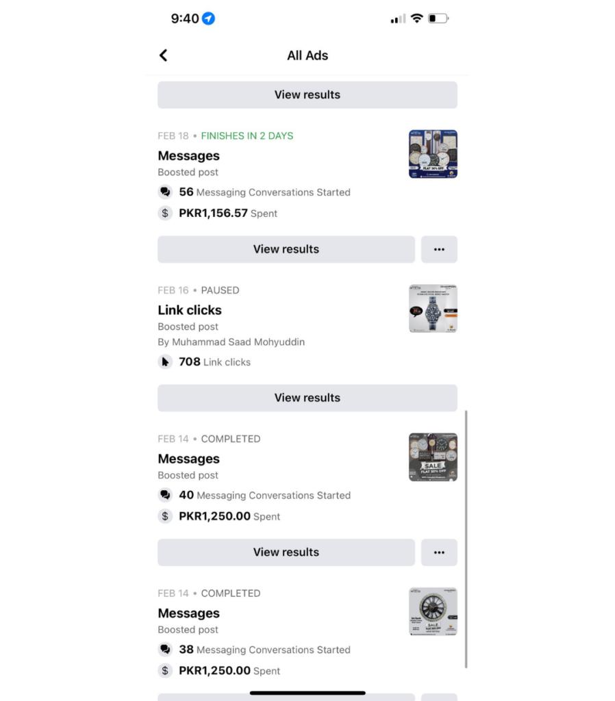Open the dark SALE thumbnail of the Feb 14 ad
This screenshot has width=615, height=701.
[433, 457]
